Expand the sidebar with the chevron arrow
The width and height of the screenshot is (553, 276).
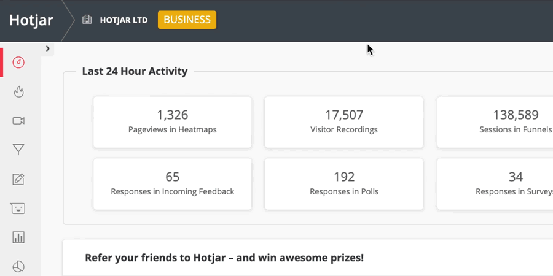pyautogui.click(x=47, y=48)
